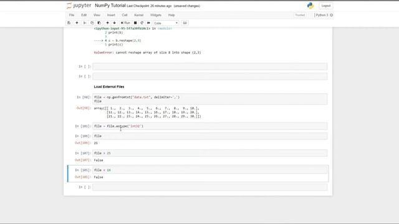Screen dimensions: 399x224
Task: Click the In [101] prompt label
Action: click(83, 126)
